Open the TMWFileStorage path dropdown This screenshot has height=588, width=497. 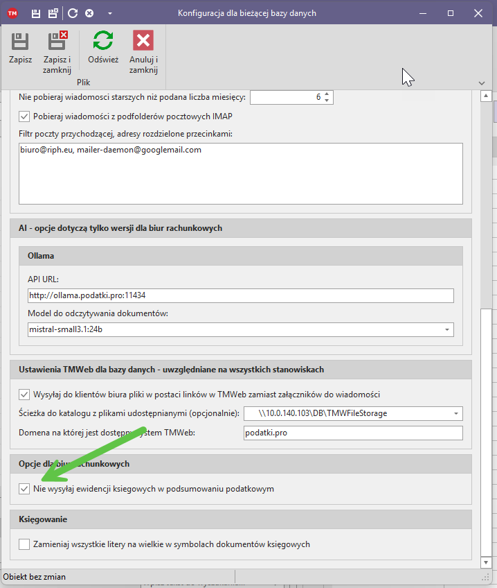[455, 414]
